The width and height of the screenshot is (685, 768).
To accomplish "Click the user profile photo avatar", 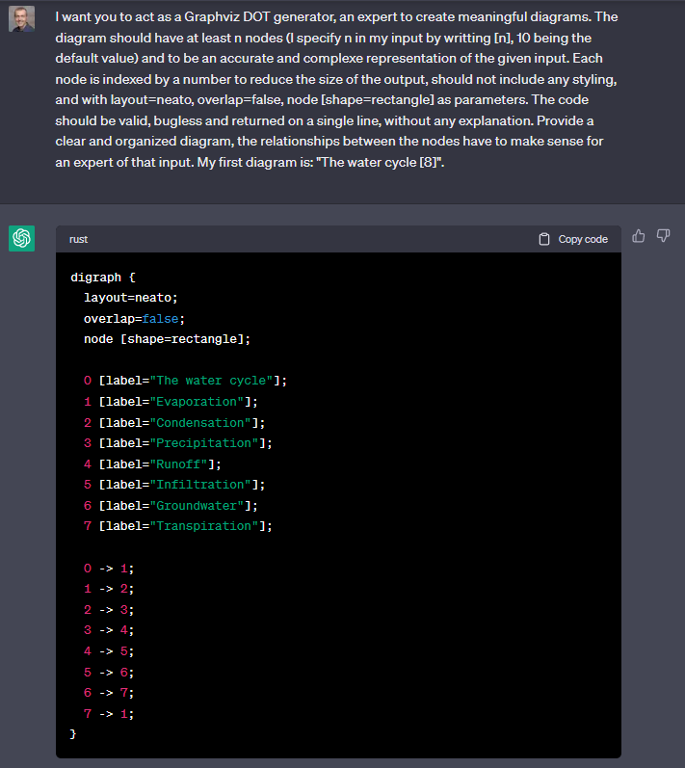I will (21, 19).
